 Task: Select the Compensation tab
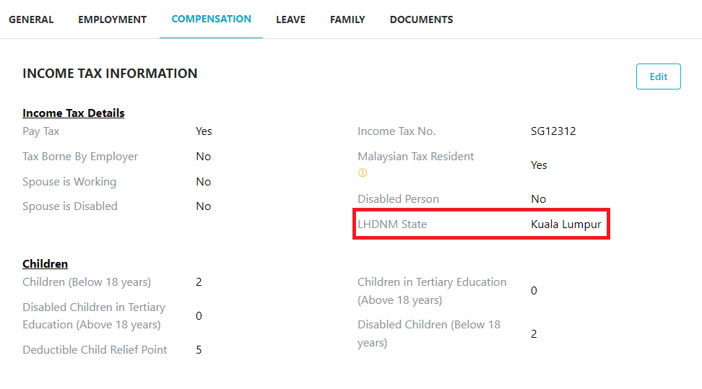point(211,19)
